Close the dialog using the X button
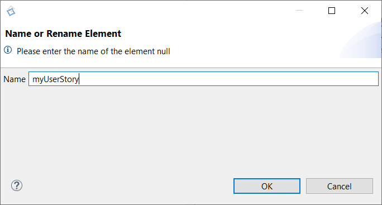Screen dimensions: 382x205 (x=365, y=11)
